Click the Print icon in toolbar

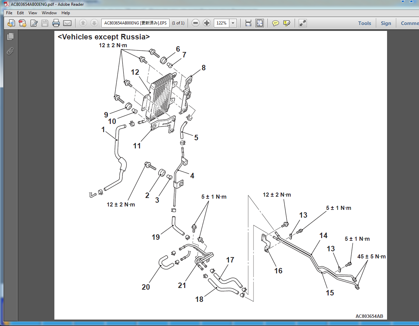(56, 23)
